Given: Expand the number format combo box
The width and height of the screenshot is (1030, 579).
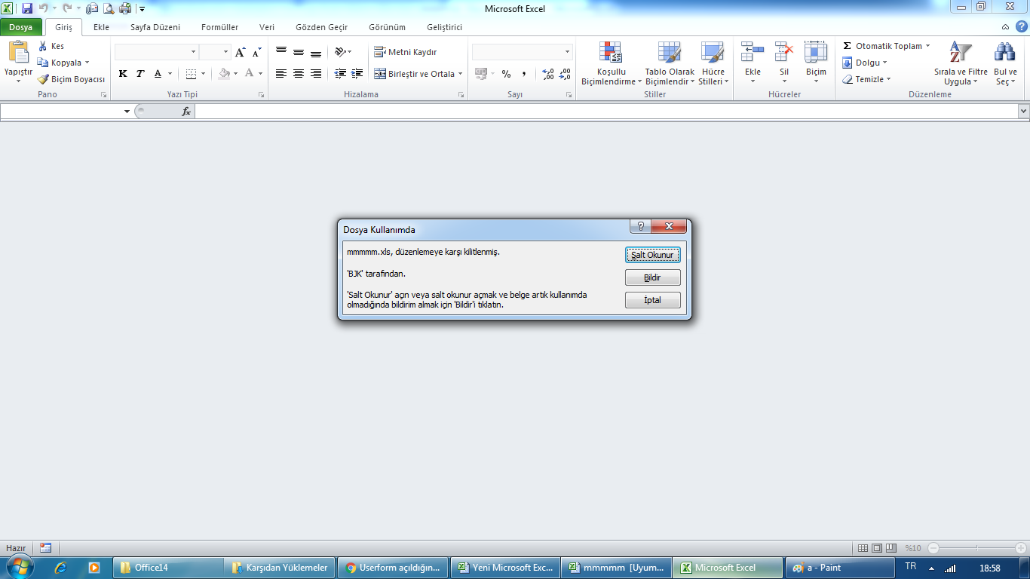Looking at the screenshot, I should [568, 52].
